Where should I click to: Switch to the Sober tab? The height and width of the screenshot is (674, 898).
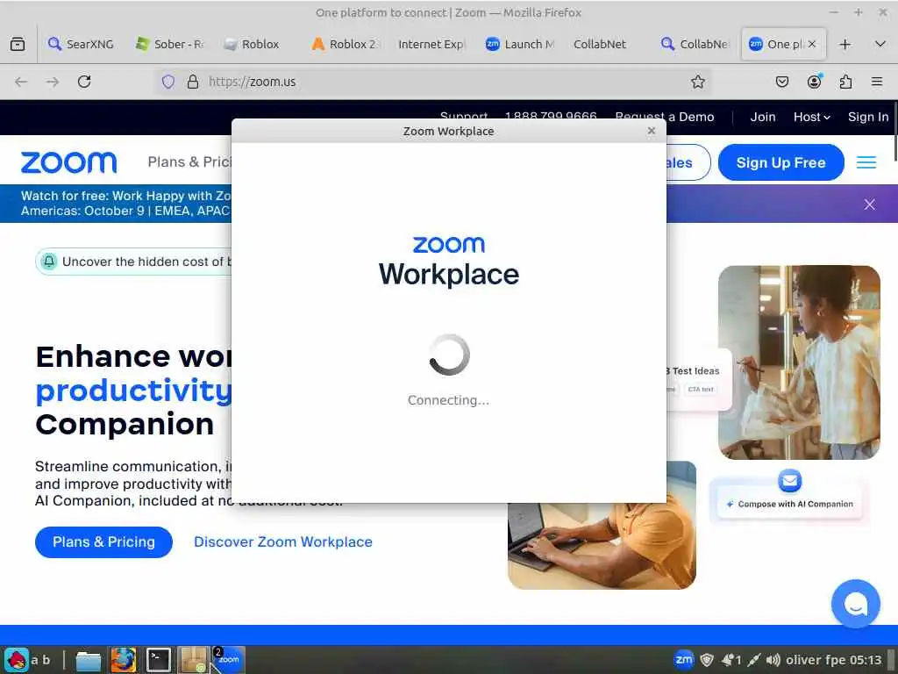[171, 44]
